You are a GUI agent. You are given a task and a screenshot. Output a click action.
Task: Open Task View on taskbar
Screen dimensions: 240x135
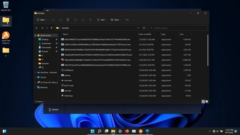[x=106, y=131]
